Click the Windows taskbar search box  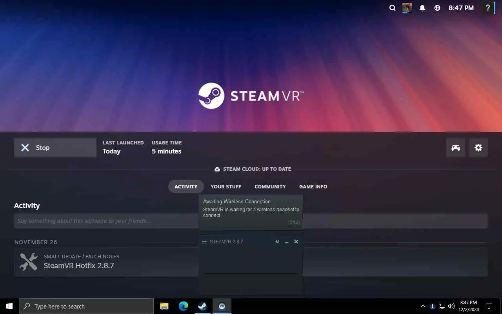[86, 306]
